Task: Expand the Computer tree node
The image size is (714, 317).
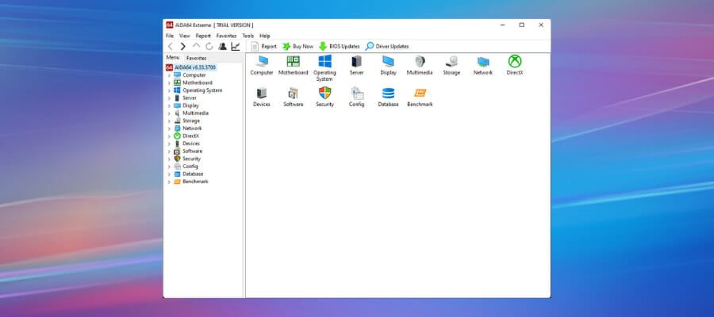Action: (169, 75)
